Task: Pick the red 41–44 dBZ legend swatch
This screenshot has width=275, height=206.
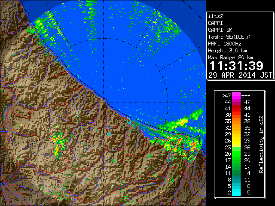Action: tap(236, 109)
